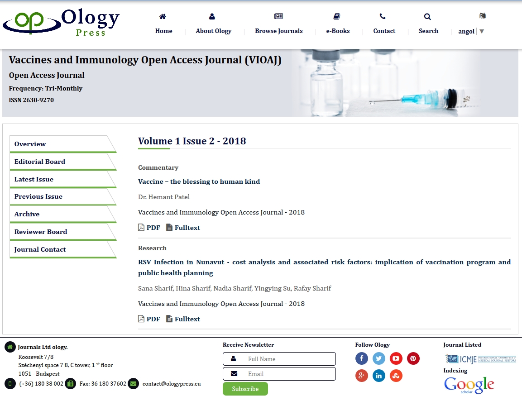Select the Latest Issue sidebar tab
Viewport: 522px width, 396px height.
pos(63,179)
